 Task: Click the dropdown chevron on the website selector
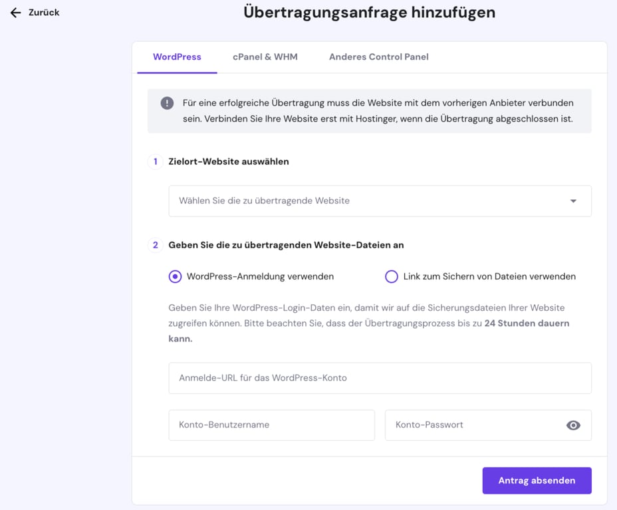coord(572,201)
